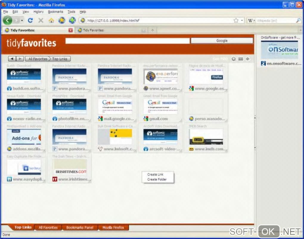Open the Edit menu
This screenshot has width=304, height=239.
pyautogui.click(x=15, y=12)
